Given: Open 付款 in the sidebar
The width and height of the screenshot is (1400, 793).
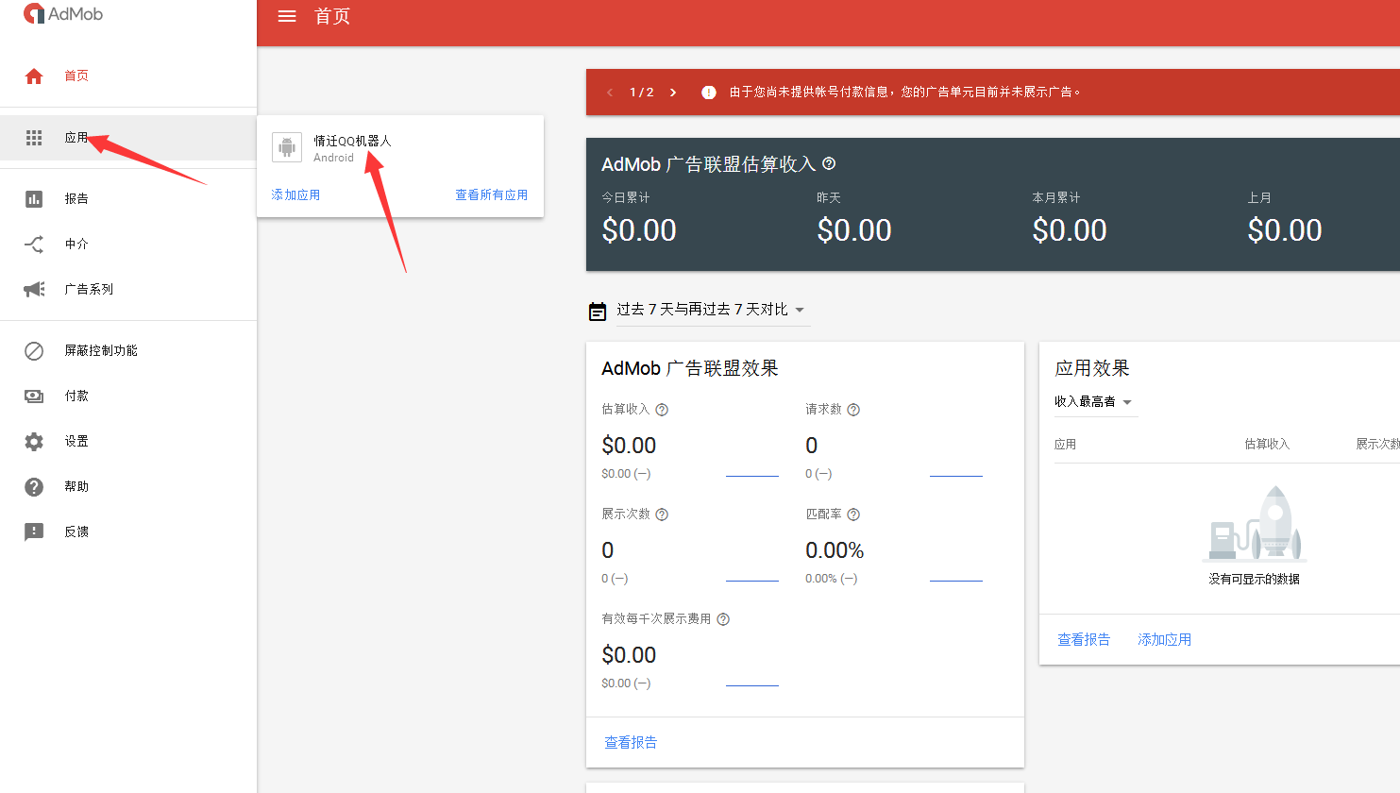Looking at the screenshot, I should pyautogui.click(x=76, y=396).
